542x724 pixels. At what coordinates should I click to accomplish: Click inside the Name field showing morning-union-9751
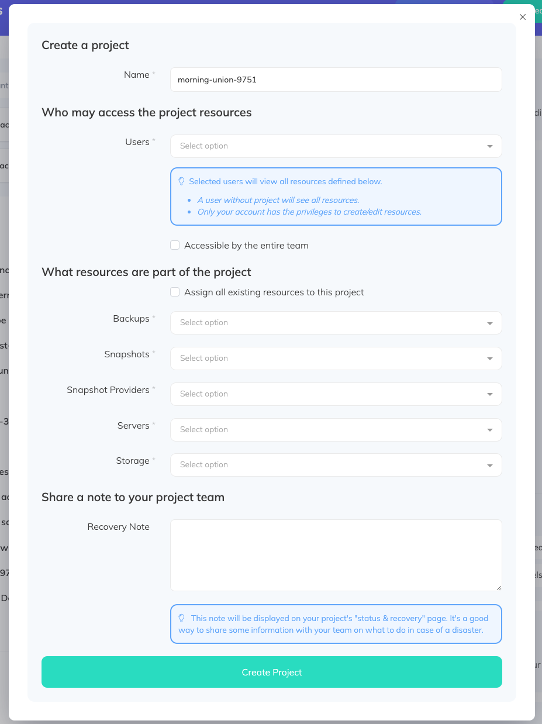[336, 80]
